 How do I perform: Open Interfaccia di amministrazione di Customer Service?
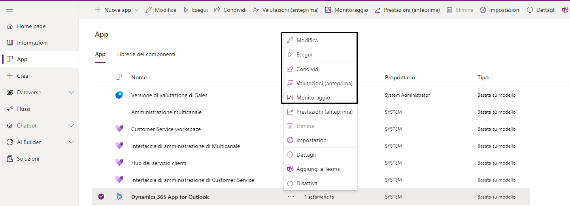coord(193,180)
